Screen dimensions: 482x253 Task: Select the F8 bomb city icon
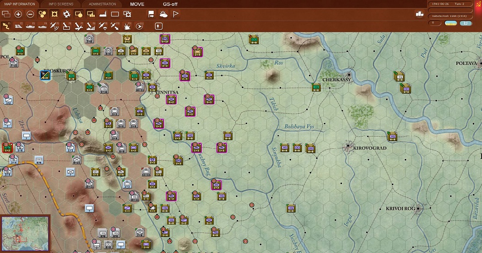[91, 26]
